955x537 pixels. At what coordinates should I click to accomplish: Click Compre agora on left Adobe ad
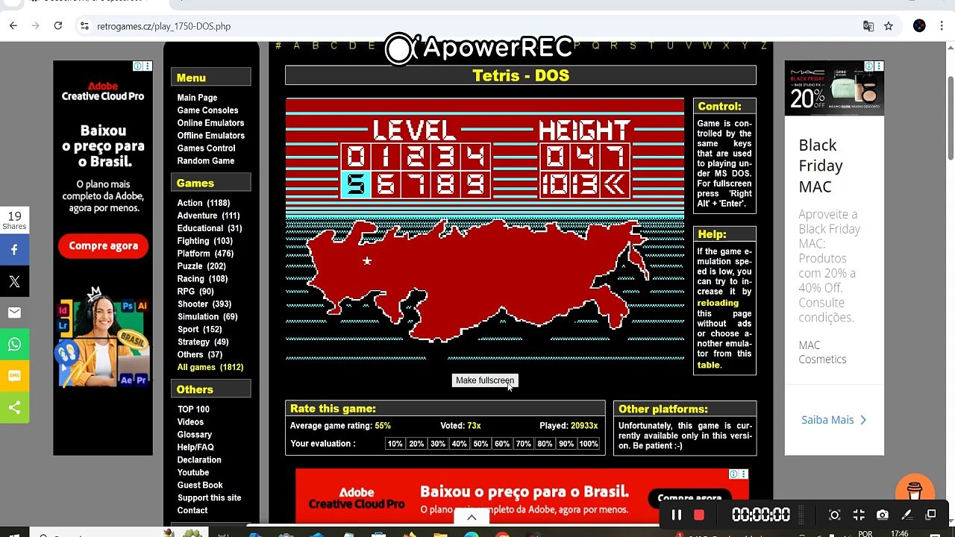tap(103, 246)
